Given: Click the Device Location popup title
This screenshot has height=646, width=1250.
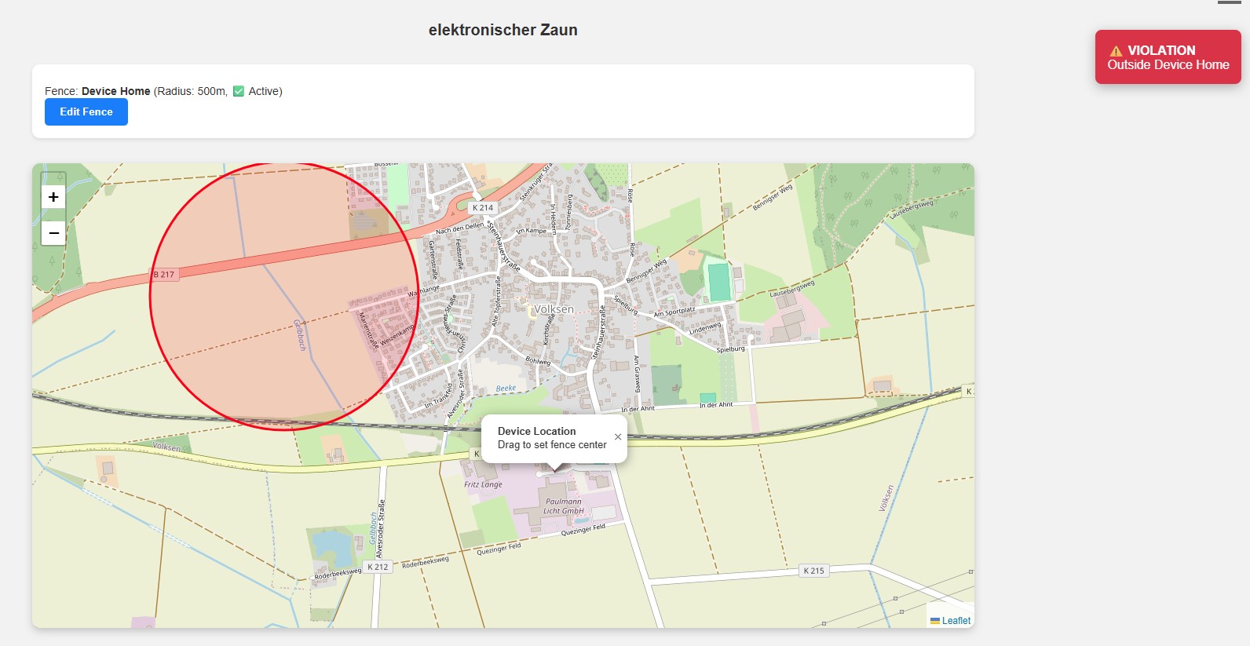Looking at the screenshot, I should tap(536, 431).
